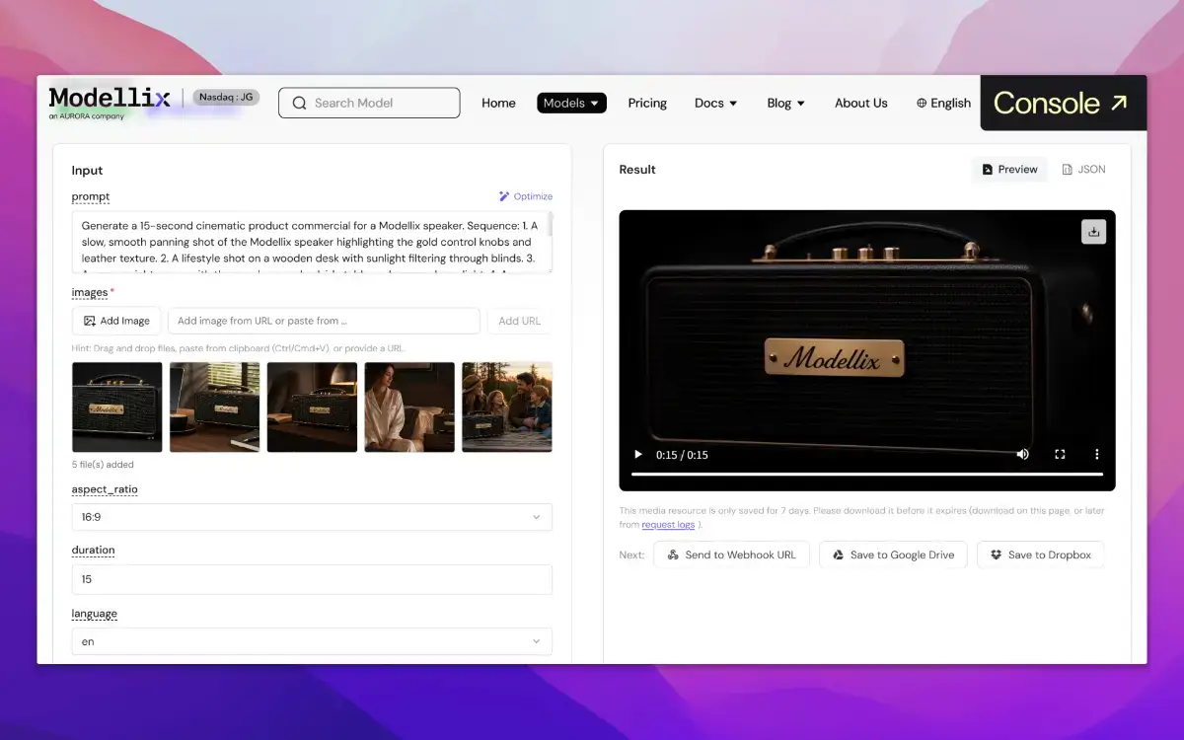Click the Preview tab file icon
The height and width of the screenshot is (740, 1184).
click(x=987, y=170)
